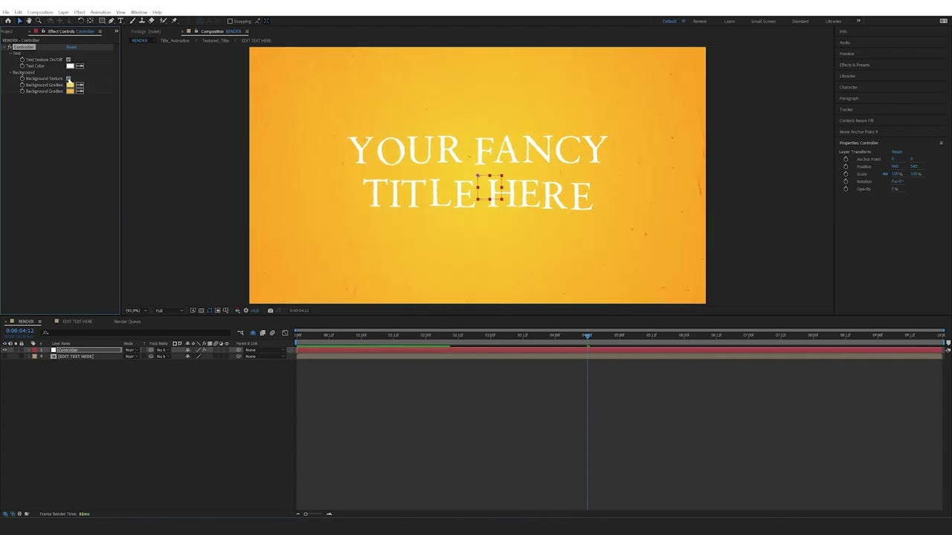Collapse the Background group in Effect Controls

(10, 72)
